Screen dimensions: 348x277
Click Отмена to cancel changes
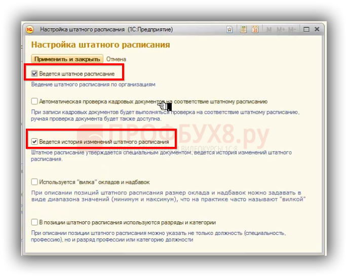[x=116, y=59]
